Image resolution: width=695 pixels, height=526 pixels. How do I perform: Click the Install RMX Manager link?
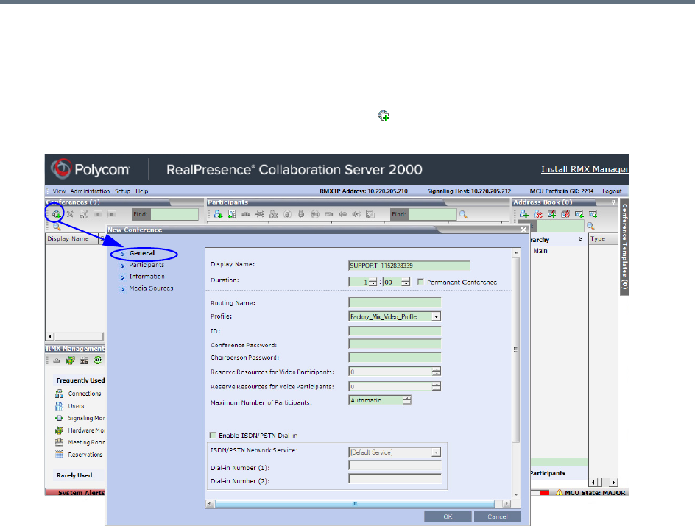585,169
